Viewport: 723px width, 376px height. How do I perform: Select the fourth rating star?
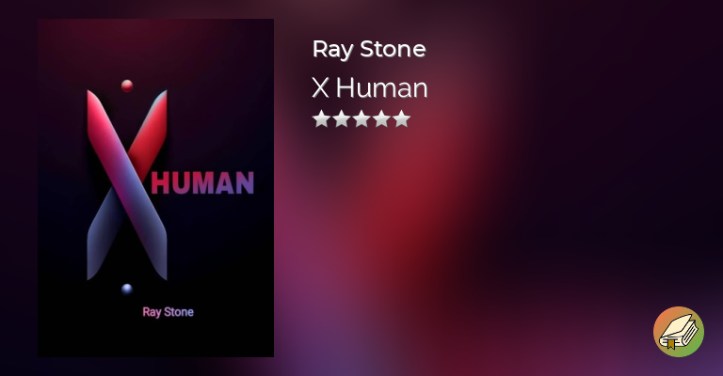click(x=381, y=118)
